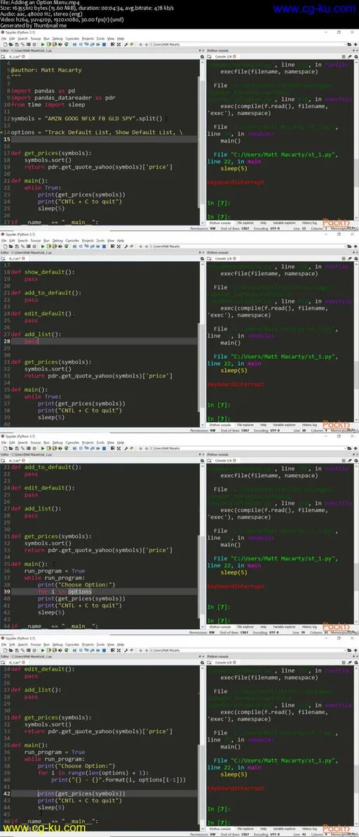Click 'print("{} - {}".format(i, options[i-1]))' line

point(118,779)
